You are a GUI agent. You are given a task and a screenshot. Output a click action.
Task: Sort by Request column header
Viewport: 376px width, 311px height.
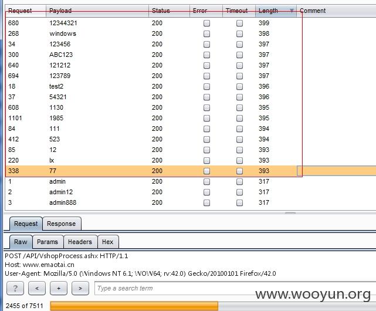point(25,11)
